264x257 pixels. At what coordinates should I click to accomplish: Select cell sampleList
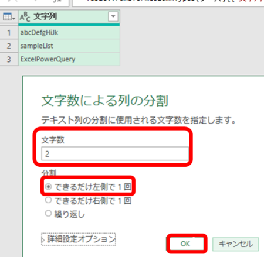[69, 46]
